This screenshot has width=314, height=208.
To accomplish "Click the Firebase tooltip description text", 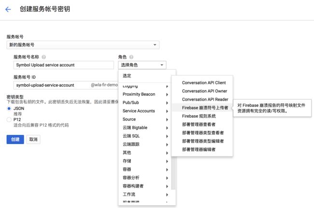I will 271,108.
